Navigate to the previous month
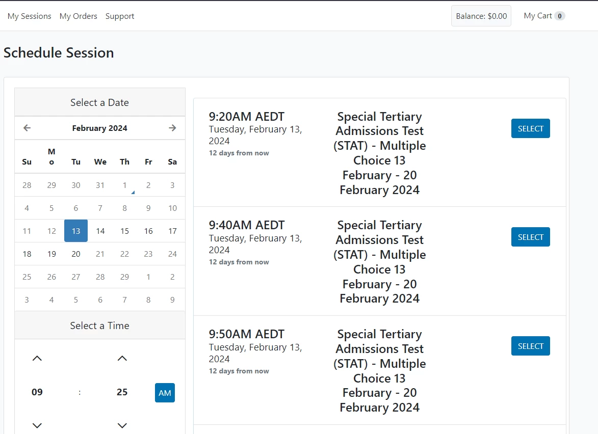598x434 pixels. click(27, 128)
